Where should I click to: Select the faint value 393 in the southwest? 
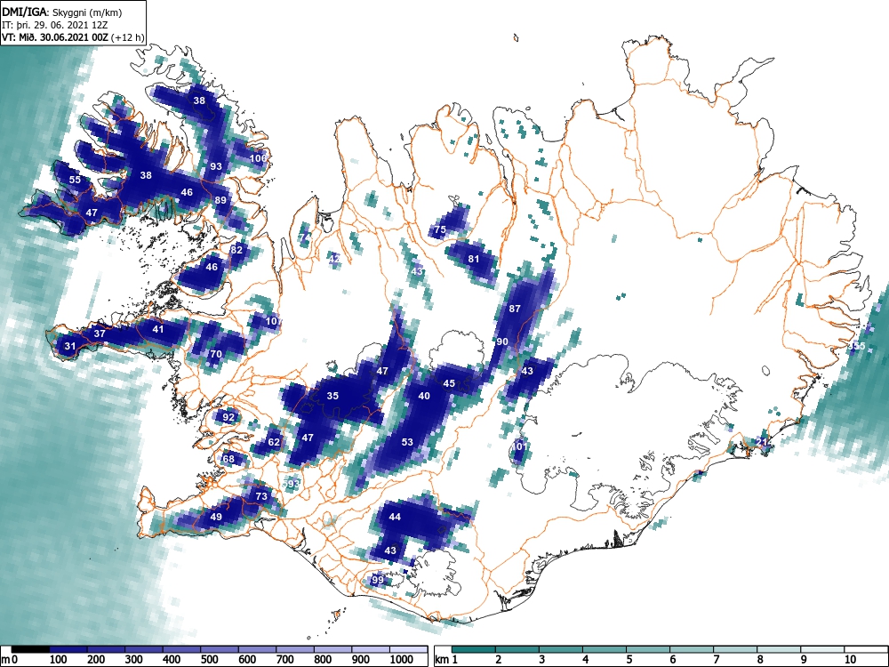pos(291,484)
